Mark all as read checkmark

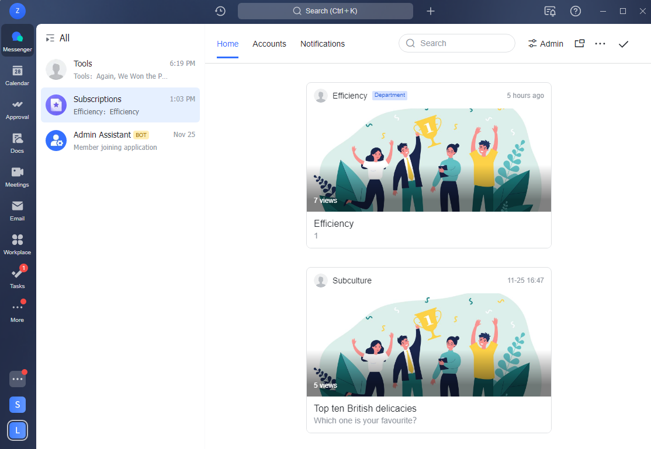tap(624, 44)
